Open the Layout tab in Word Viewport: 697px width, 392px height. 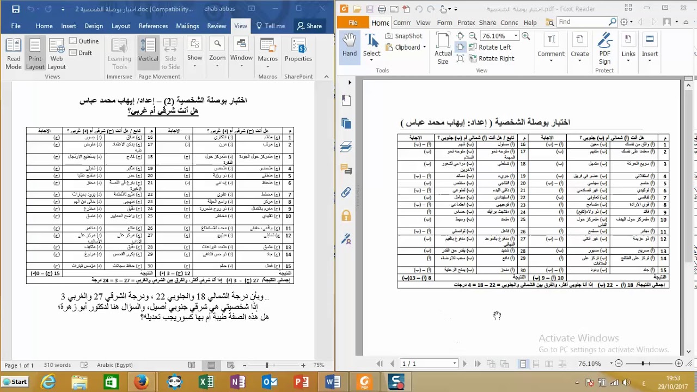121,26
